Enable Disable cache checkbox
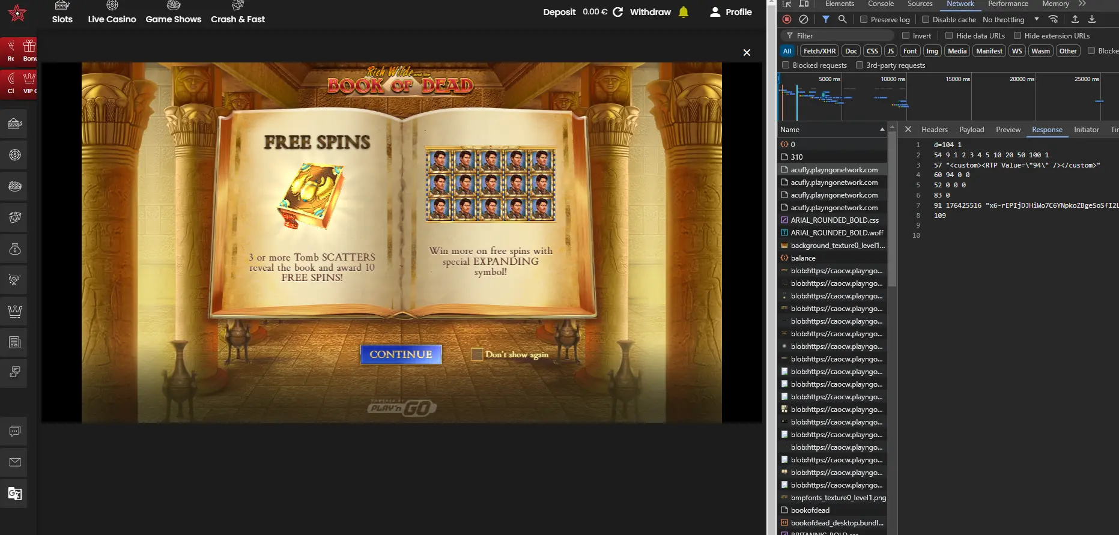Viewport: 1119px width, 535px height. (926, 19)
